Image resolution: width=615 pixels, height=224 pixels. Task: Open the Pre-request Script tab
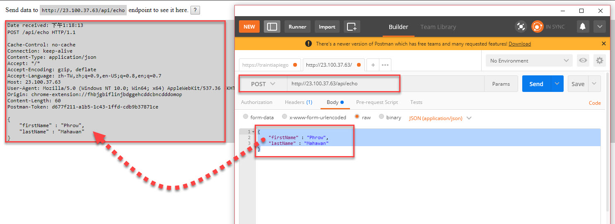tap(377, 102)
